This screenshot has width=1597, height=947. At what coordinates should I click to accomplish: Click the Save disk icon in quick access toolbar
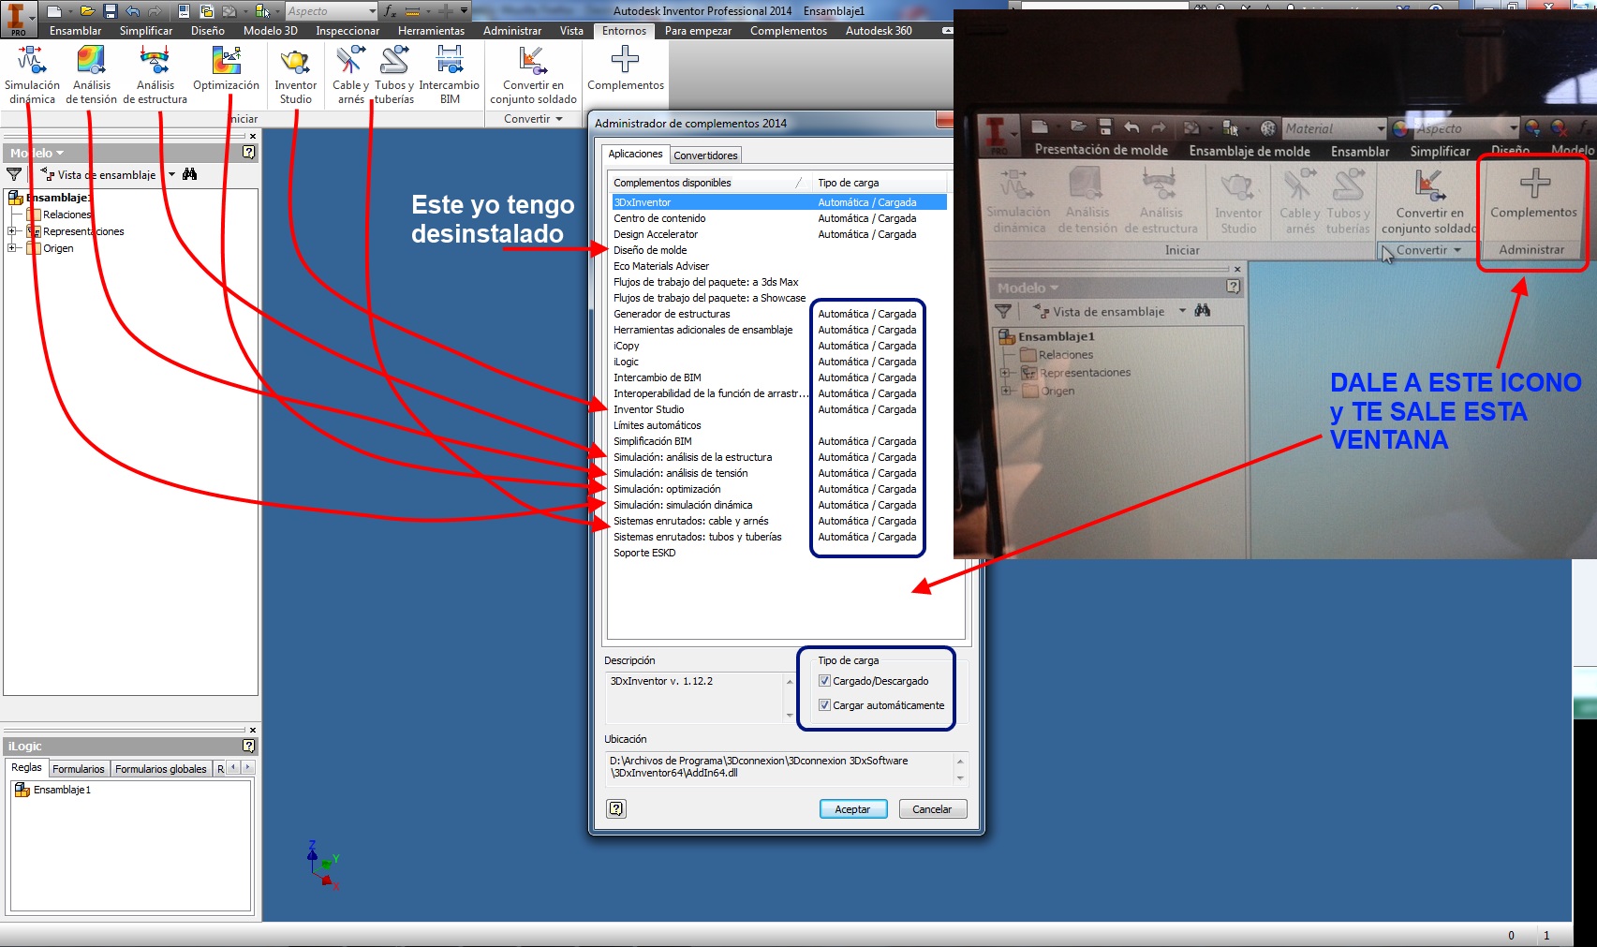pyautogui.click(x=110, y=11)
